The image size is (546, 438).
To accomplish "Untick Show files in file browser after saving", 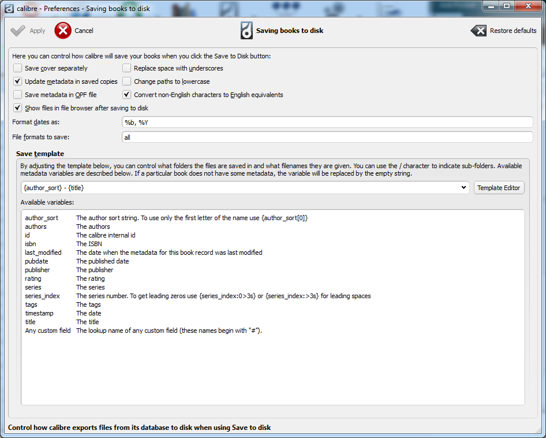I will click(x=17, y=107).
